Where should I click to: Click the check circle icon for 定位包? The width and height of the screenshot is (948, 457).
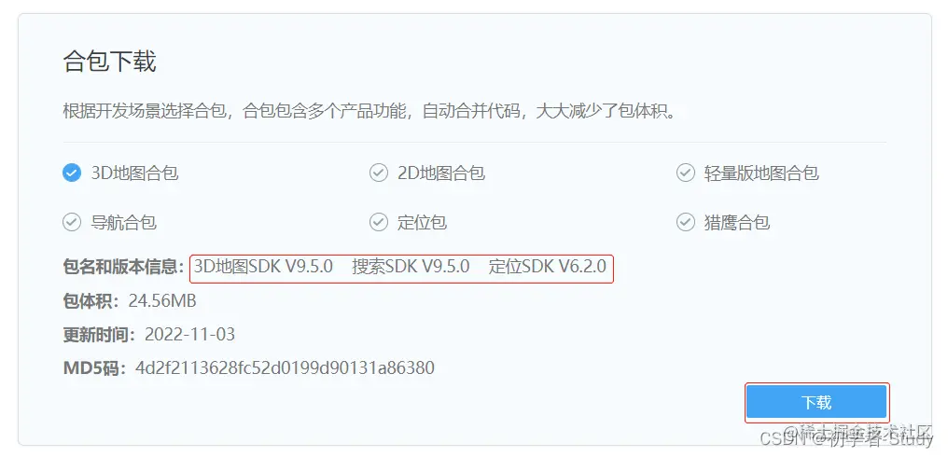pyautogui.click(x=379, y=223)
